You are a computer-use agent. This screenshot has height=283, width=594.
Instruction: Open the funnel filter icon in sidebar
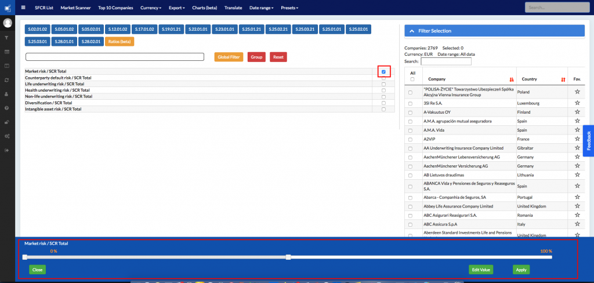7,38
